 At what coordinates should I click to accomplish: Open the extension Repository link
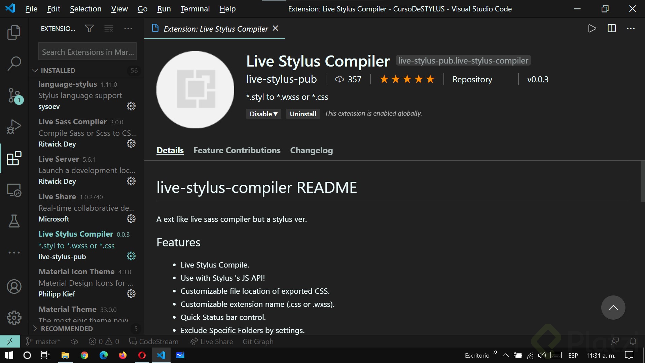click(472, 79)
